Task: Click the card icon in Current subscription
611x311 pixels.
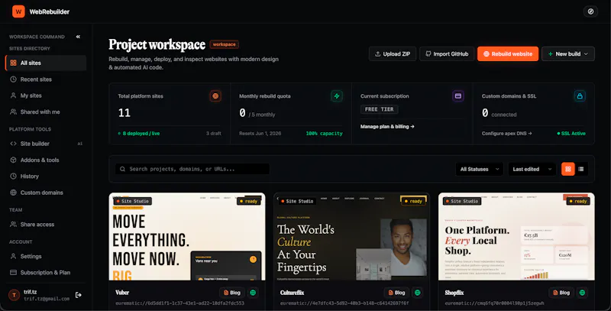Action: (458, 96)
